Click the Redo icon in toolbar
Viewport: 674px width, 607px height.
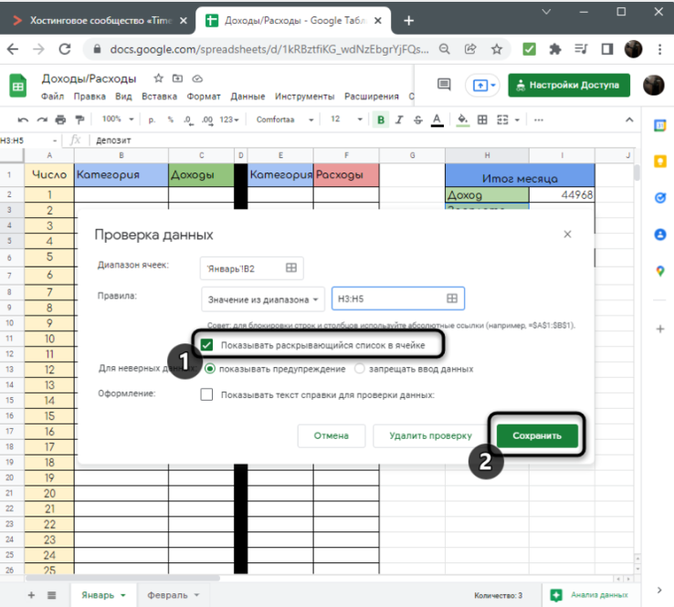(x=42, y=120)
